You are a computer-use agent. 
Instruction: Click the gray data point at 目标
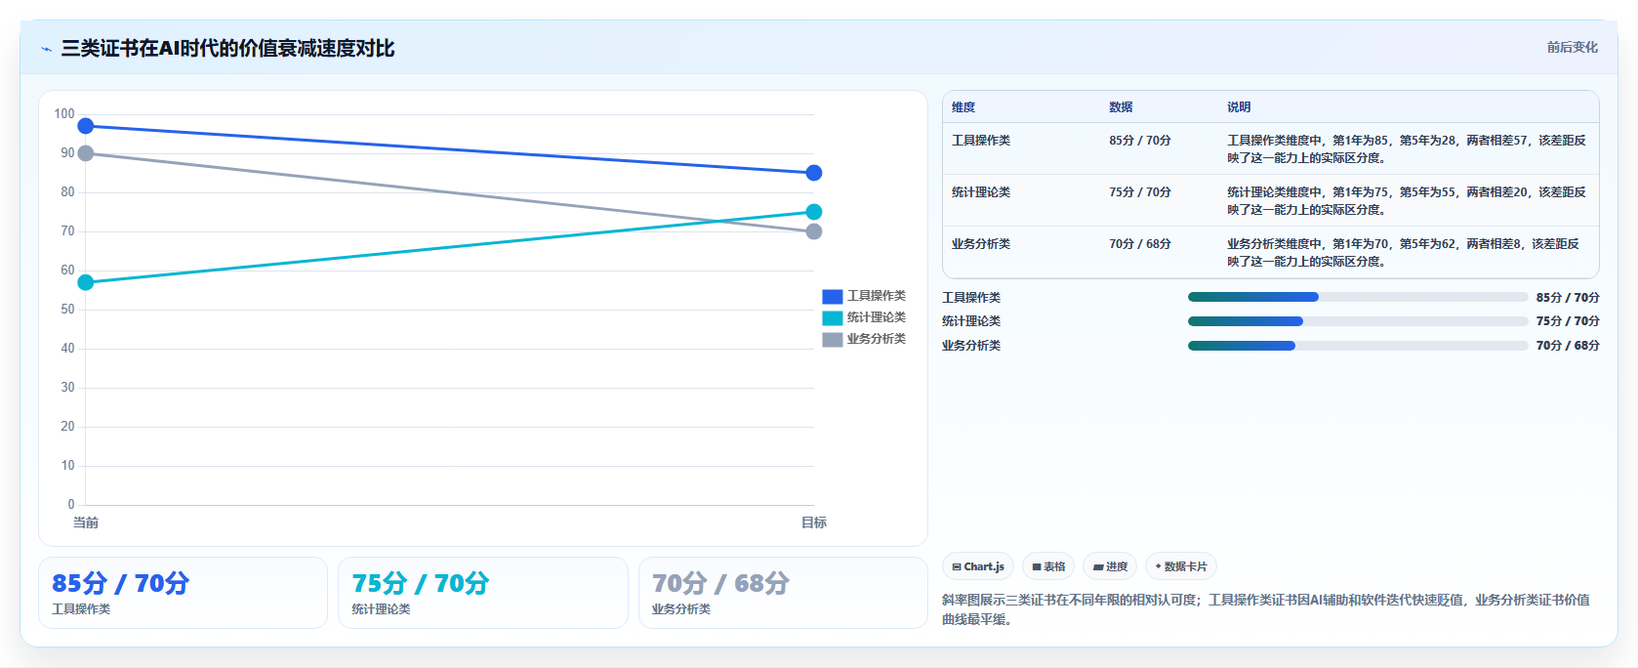814,231
